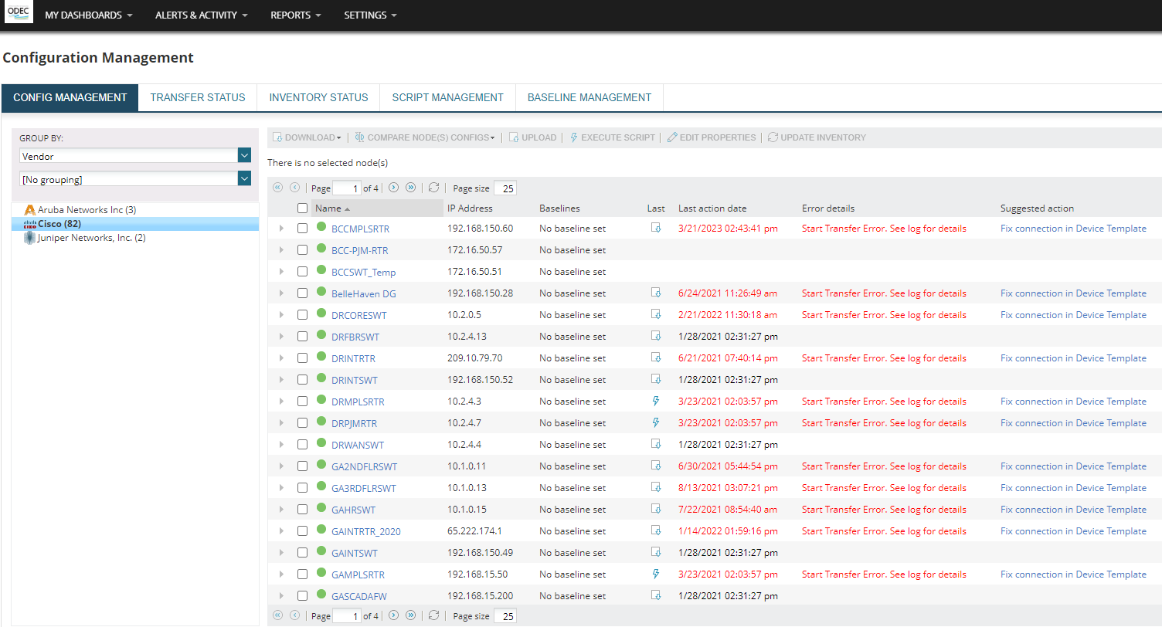
Task: Click last action icon for BCCMPLSRTR
Action: (656, 228)
